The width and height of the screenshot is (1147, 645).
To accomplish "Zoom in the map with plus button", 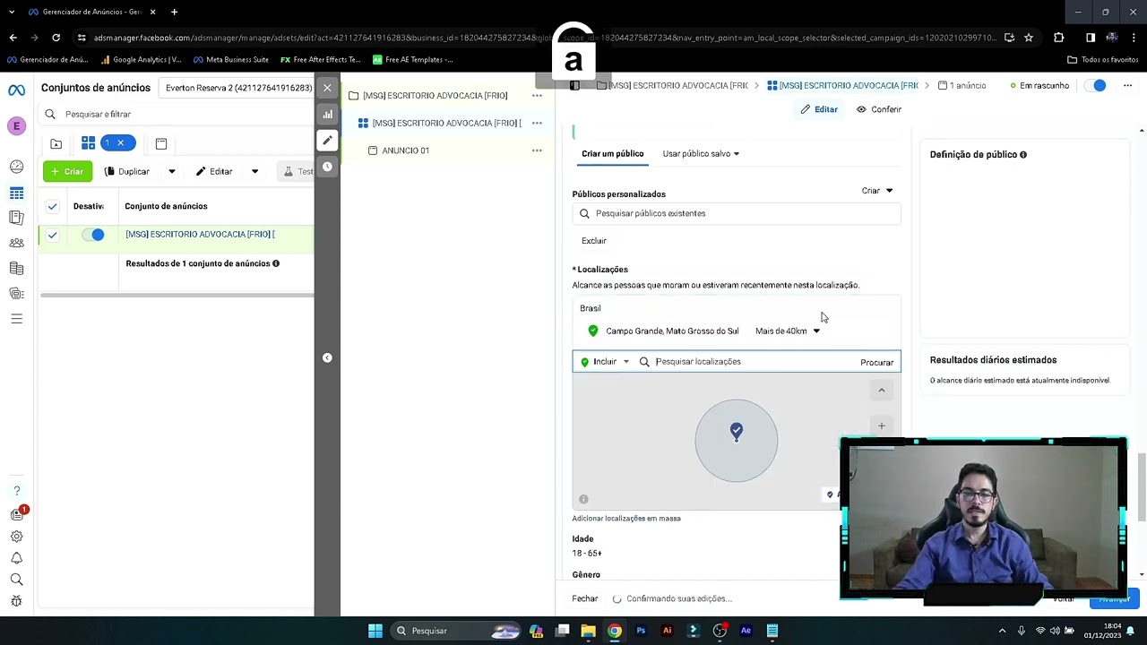I will [x=881, y=426].
